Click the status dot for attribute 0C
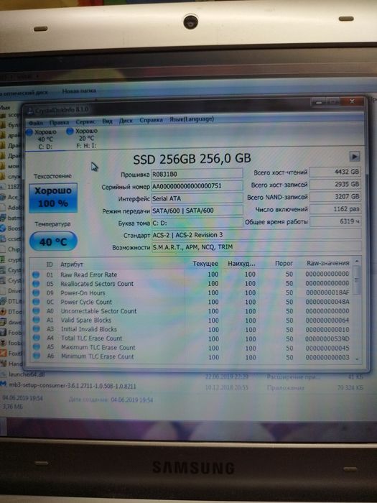The height and width of the screenshot is (503, 377). point(36,302)
